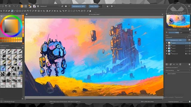The width and height of the screenshot is (191, 107).
Task: Select the Rectangle shape tool
Action: pos(17,11)
